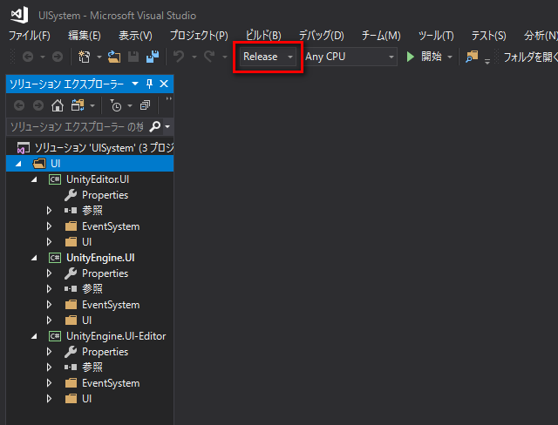Viewport: 558px width, 425px height.
Task: Click the Save floppy disk icon
Action: point(133,57)
